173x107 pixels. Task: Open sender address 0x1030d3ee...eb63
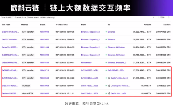click(89, 78)
